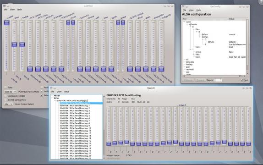Screen dimensions: 263x165
Task: Select EMU10K1 PCM Send Routing, 1
Action: (x=75, y=106)
